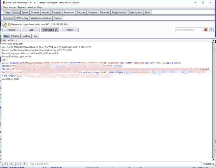Switch to the Target tab
The height and width of the screenshot is (168, 216).
point(7,12)
